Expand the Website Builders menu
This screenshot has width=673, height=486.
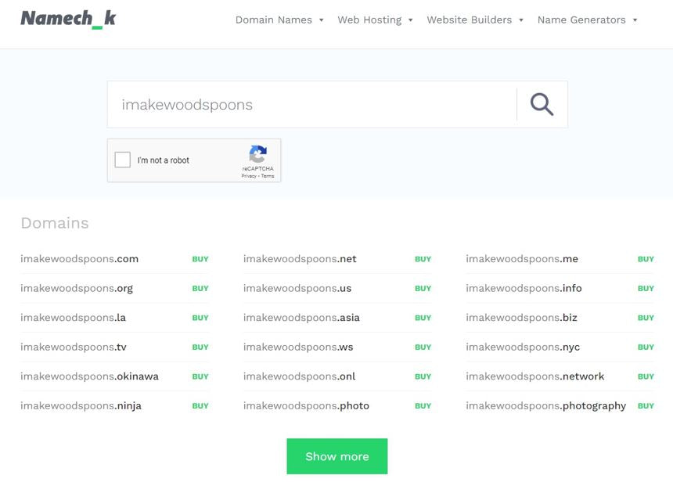[x=475, y=20]
